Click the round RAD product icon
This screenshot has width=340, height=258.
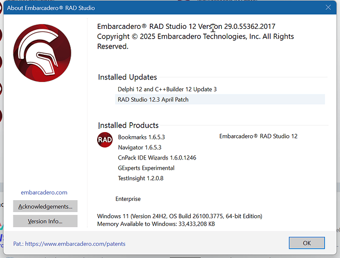coord(105,140)
